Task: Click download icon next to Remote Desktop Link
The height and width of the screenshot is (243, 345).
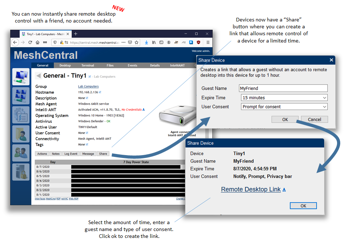Action: pyautogui.click(x=284, y=190)
